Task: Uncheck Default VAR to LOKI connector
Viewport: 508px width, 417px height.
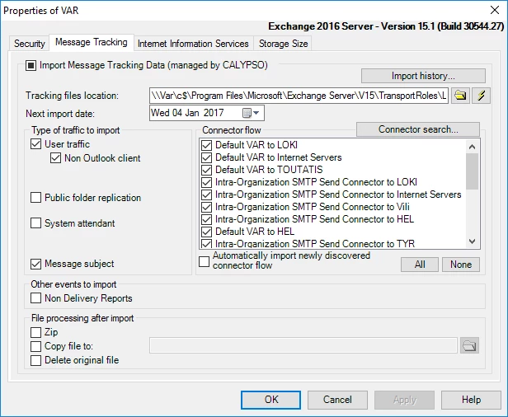Action: pos(206,145)
